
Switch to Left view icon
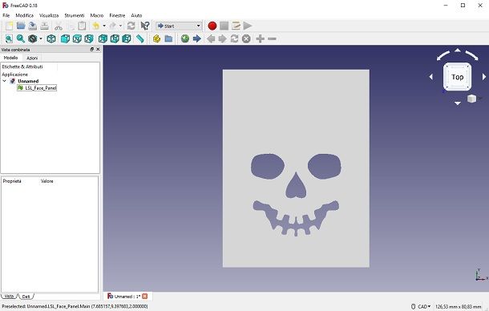pos(127,38)
